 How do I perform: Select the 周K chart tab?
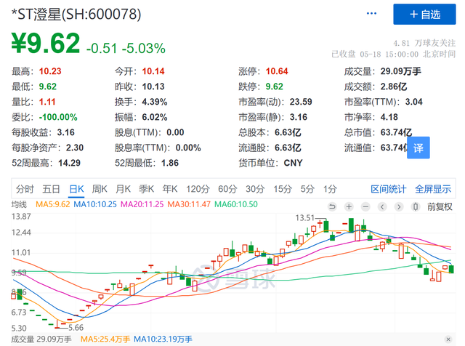click(100, 189)
